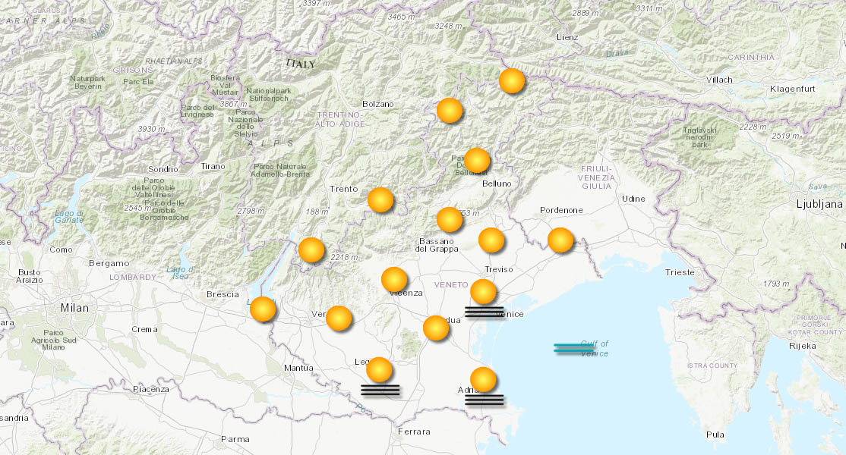Click the fog symbol below the Legnago marker
846x455 pixels.
382,389
